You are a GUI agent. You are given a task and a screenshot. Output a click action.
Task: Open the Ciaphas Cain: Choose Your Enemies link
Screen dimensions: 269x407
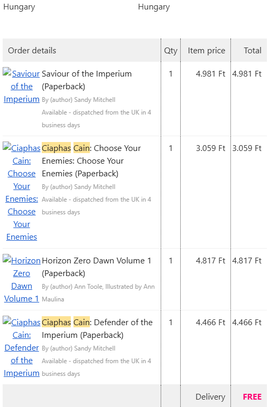click(22, 193)
